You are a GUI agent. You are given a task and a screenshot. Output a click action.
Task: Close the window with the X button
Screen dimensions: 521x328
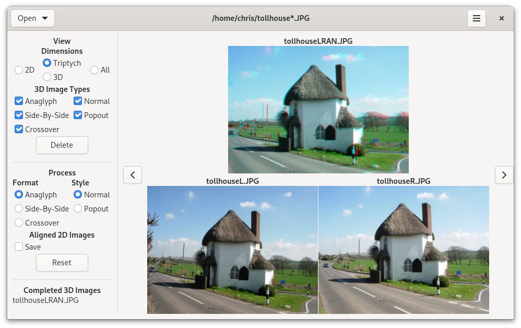(502, 18)
